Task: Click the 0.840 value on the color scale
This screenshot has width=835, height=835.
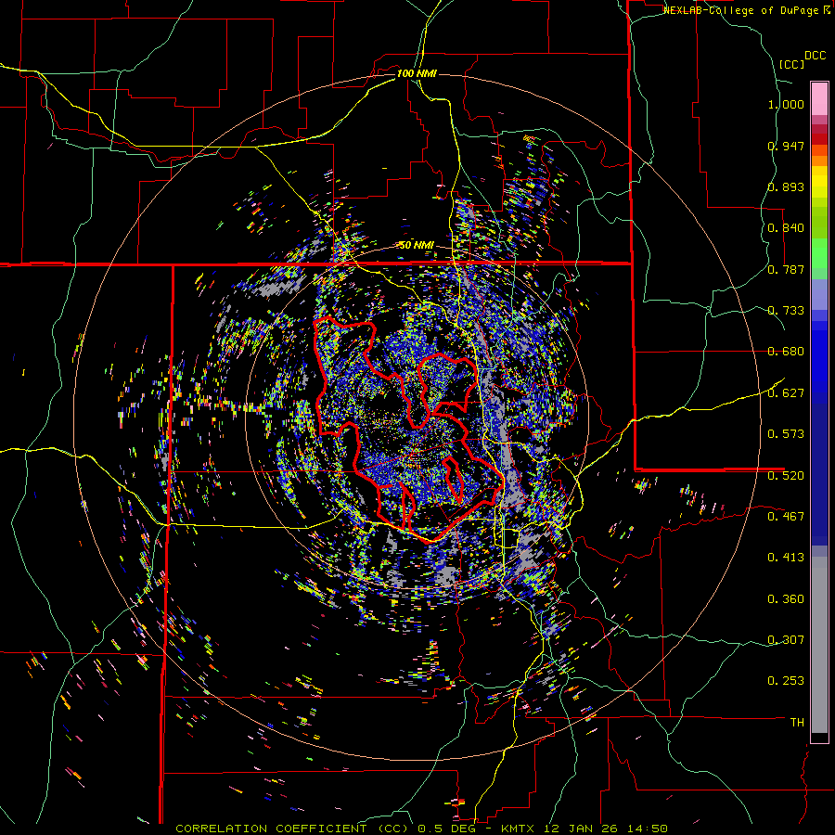Action: [x=786, y=228]
